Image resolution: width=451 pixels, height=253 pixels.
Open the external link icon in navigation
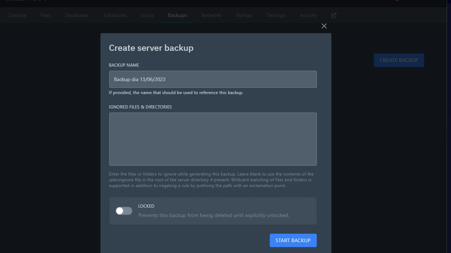[x=334, y=15]
